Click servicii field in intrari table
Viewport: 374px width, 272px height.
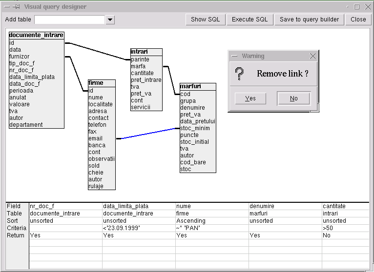click(x=141, y=107)
